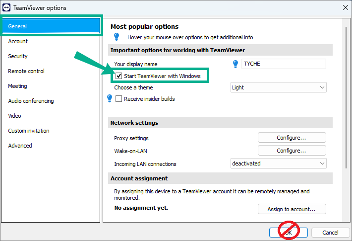This screenshot has width=352, height=241.
Task: Click the Cancel button
Action: click(x=330, y=233)
